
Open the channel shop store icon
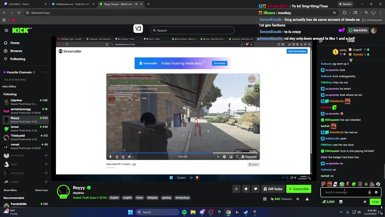tap(341, 202)
